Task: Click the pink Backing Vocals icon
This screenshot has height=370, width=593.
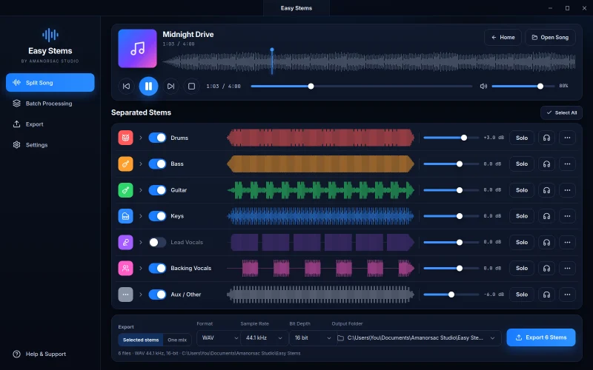Action: pos(125,268)
